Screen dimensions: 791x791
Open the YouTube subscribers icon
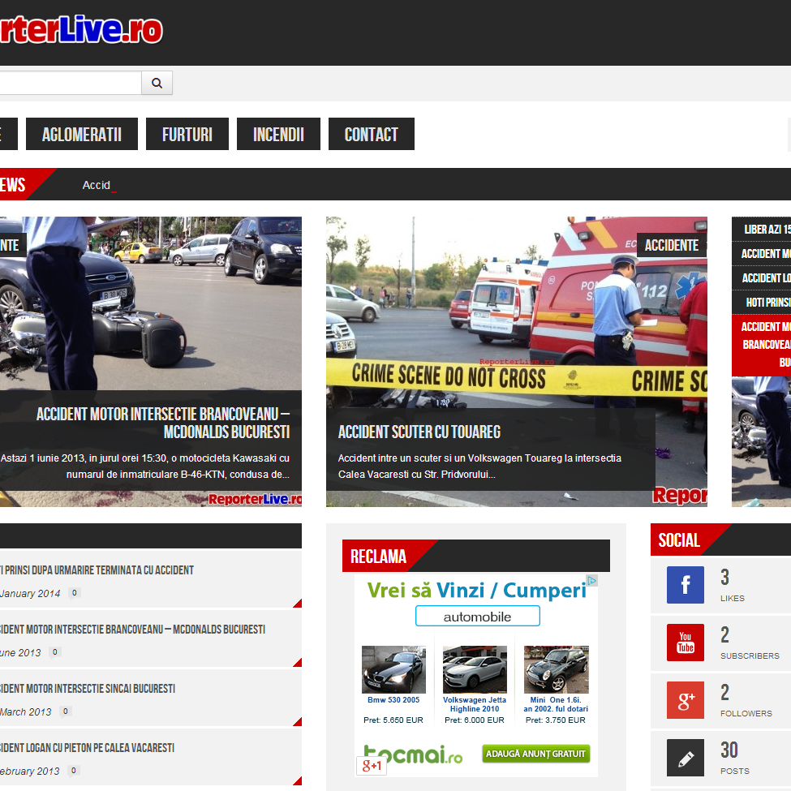(x=685, y=643)
